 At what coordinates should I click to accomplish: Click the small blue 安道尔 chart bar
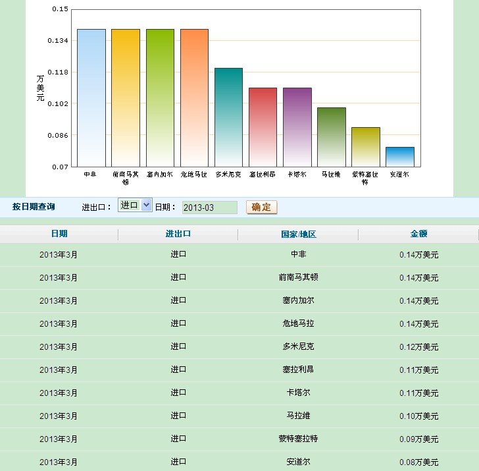click(x=399, y=157)
